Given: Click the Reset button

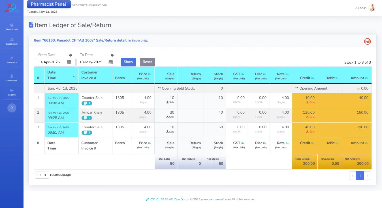Looking at the screenshot, I should click(x=147, y=62).
